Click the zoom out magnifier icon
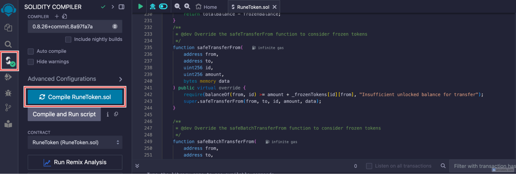 pos(177,6)
